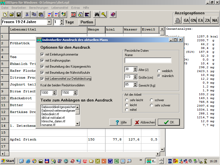This screenshot has width=220, height=165.
Task: Click the scissors cut icon
Action: point(27,15)
